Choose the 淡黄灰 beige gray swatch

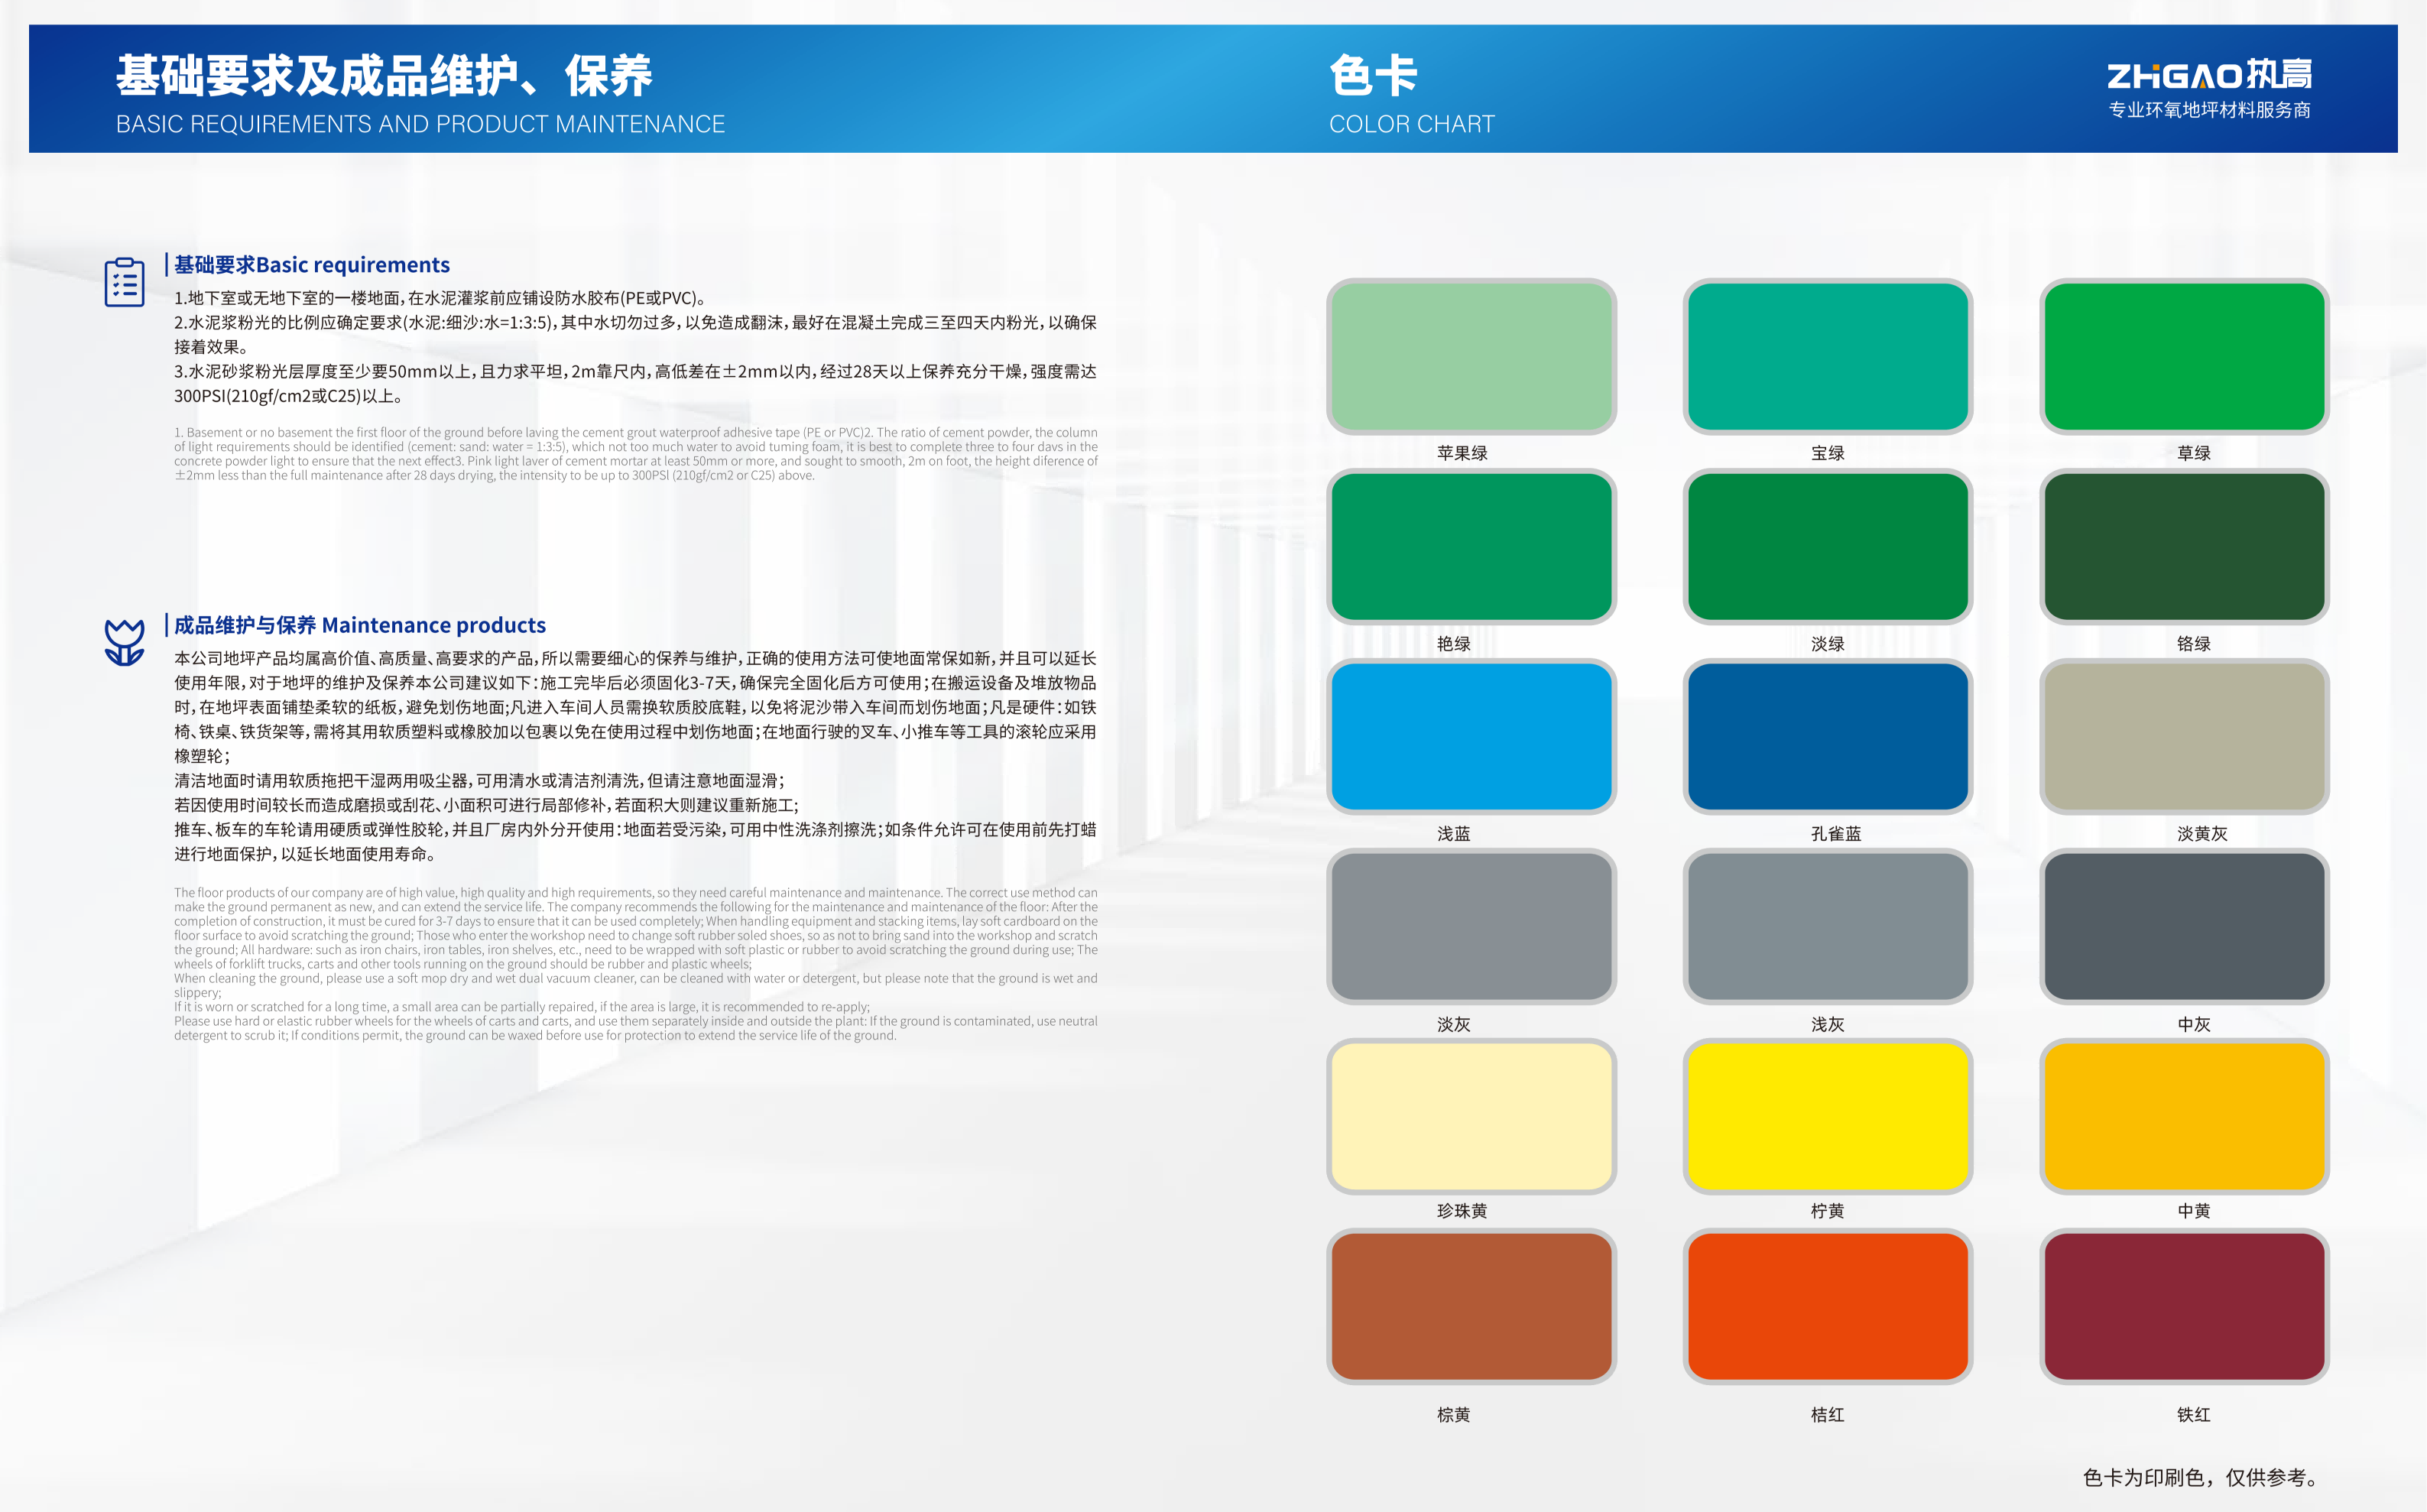coord(2184,736)
